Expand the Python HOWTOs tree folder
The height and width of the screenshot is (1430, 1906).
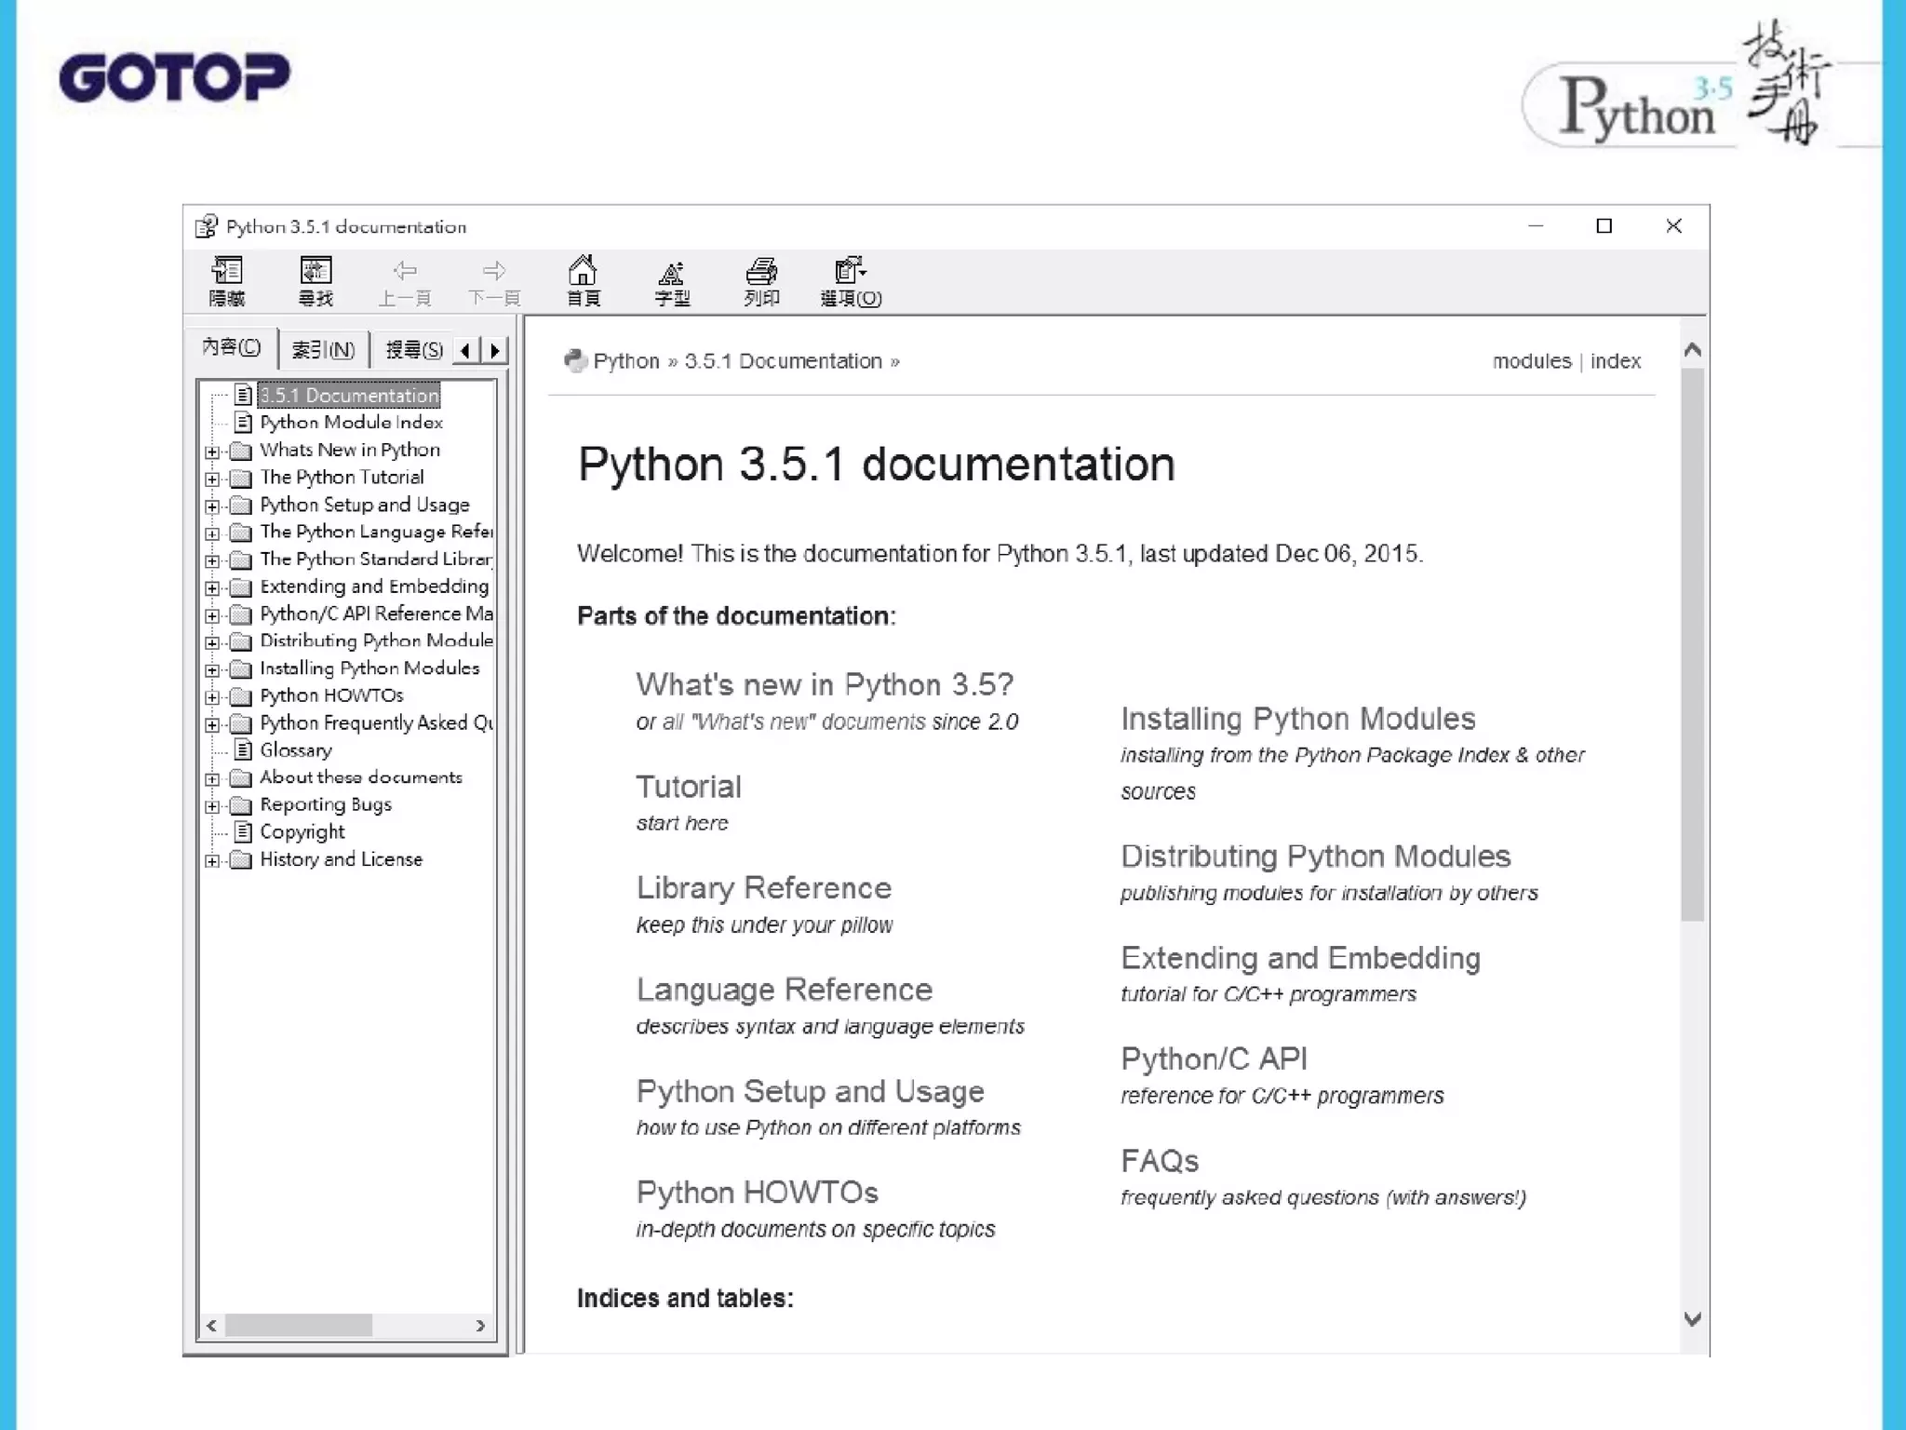click(x=212, y=697)
